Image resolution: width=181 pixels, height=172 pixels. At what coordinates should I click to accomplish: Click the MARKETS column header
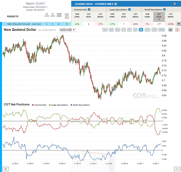(x=12, y=16)
